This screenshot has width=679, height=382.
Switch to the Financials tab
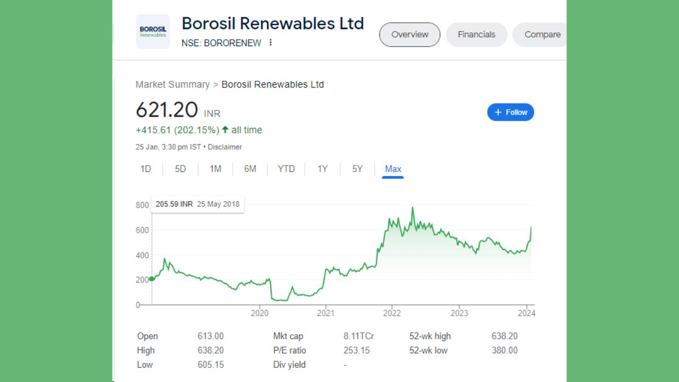pyautogui.click(x=476, y=34)
